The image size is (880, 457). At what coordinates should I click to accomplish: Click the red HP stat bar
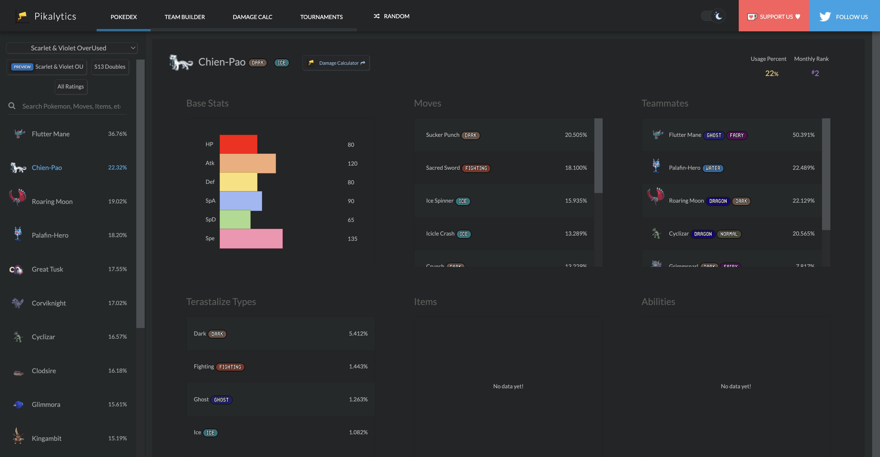[238, 144]
